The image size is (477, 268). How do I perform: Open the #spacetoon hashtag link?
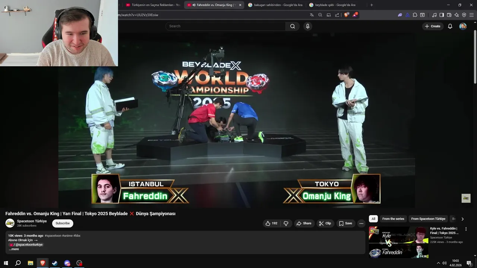pos(53,236)
